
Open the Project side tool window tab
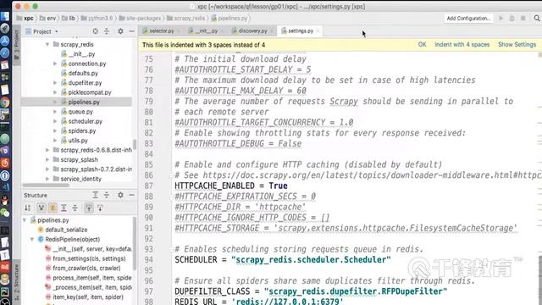pyautogui.click(x=16, y=45)
